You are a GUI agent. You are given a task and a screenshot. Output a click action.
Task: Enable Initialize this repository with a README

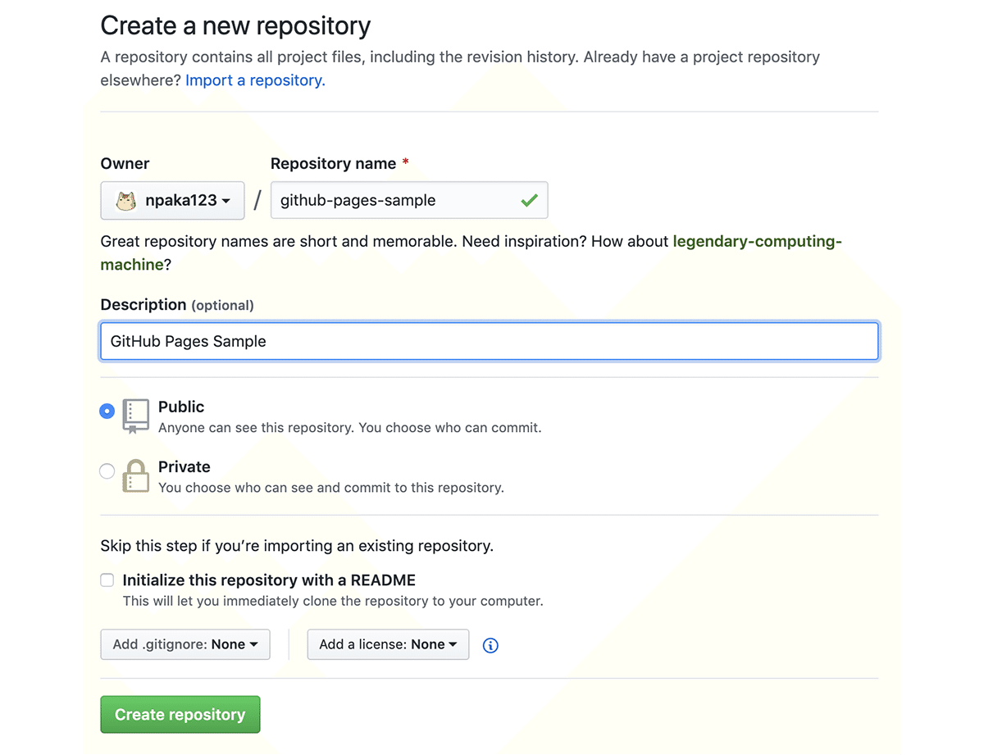click(107, 580)
